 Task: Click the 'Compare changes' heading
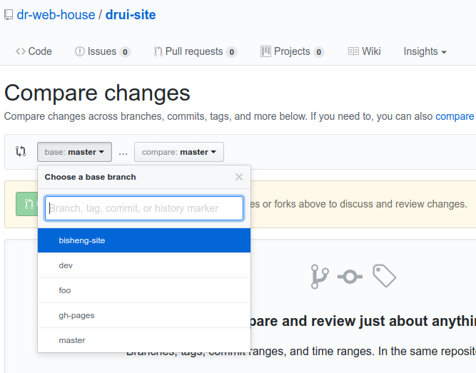[97, 93]
